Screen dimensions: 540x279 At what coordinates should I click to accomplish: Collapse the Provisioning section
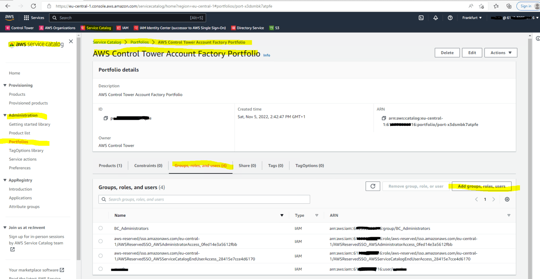5,85
